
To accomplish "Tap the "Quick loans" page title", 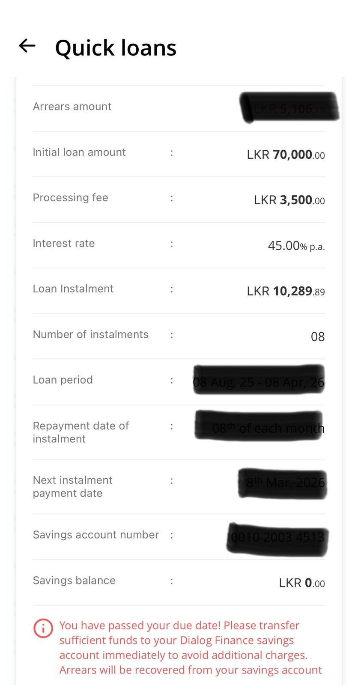I will pyautogui.click(x=116, y=48).
